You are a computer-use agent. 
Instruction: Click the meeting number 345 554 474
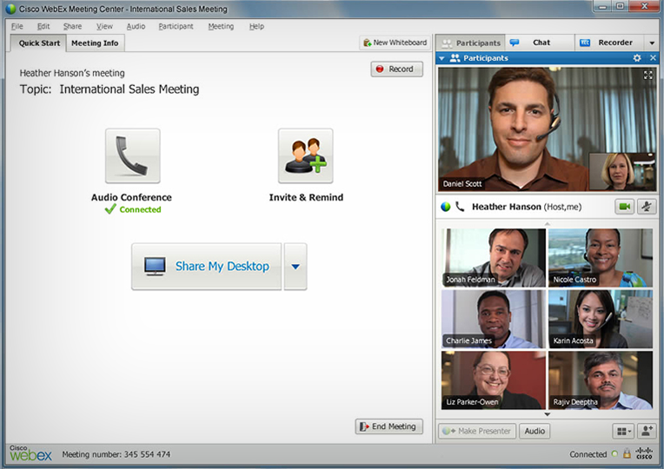click(147, 454)
